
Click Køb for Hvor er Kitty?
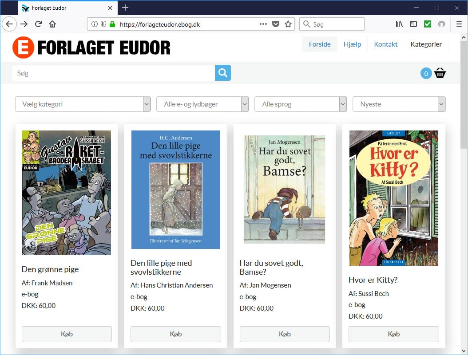pos(394,334)
